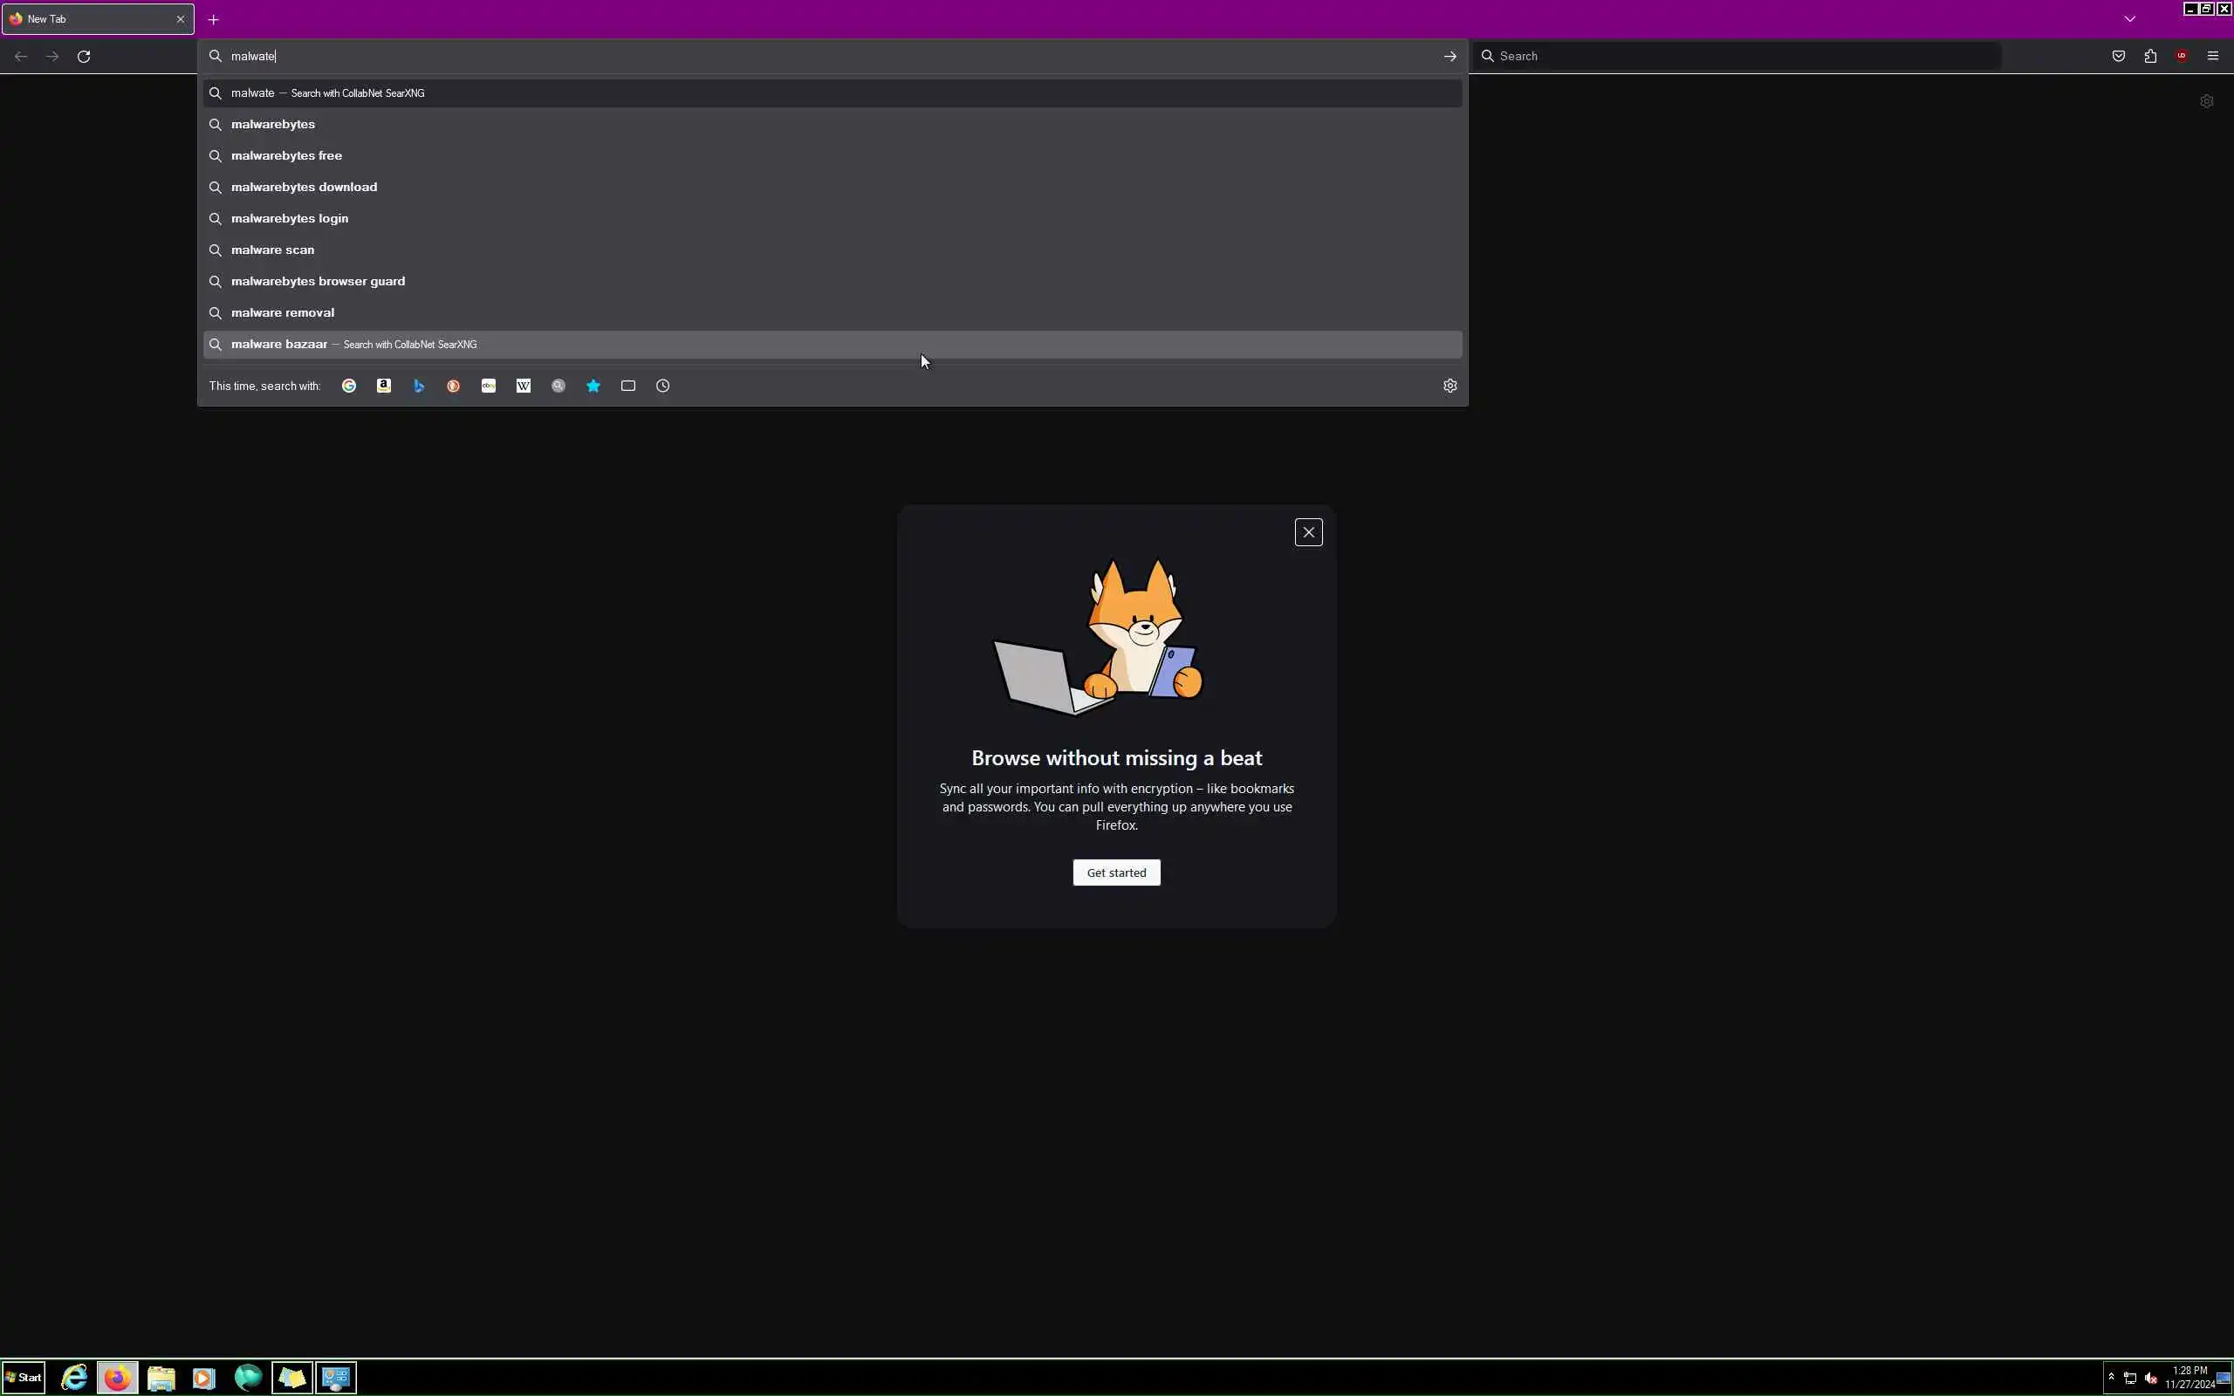Viewport: 2234px width, 1396px height.
Task: Open the Extensions puzzle icon
Action: coord(2150,57)
